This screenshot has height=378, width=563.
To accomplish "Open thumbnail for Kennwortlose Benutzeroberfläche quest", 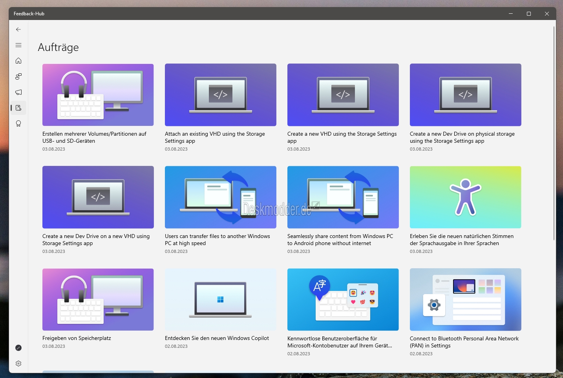I will [343, 300].
